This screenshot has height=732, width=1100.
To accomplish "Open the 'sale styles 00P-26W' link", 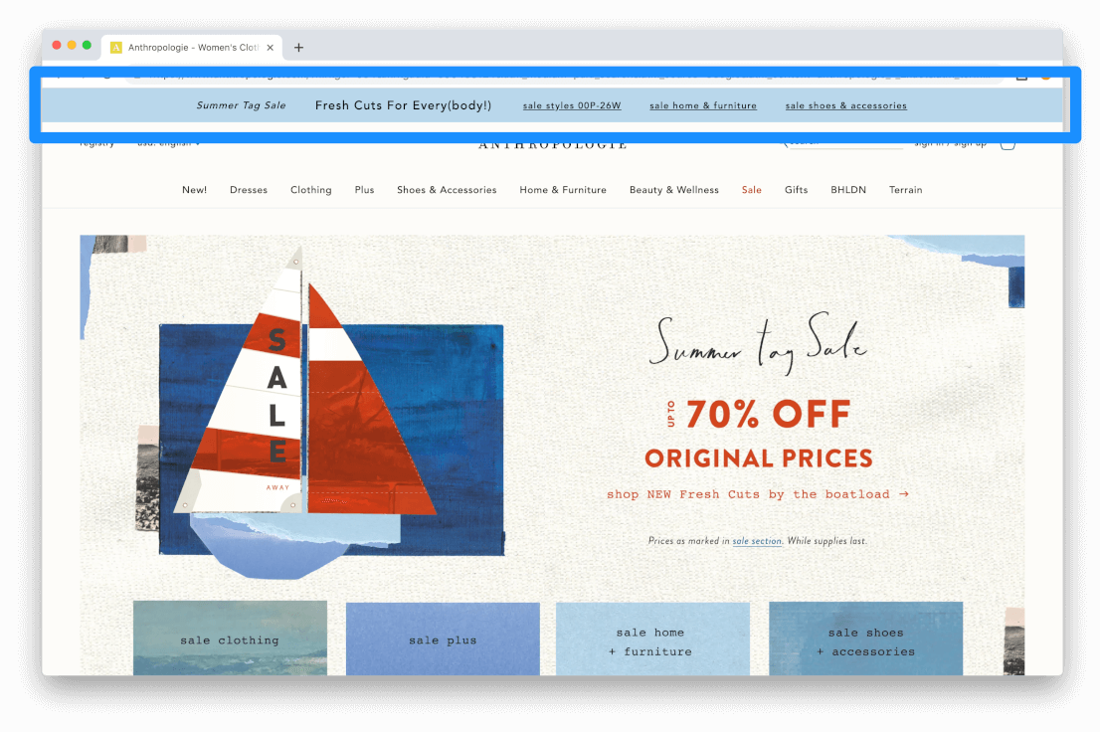I will point(572,106).
